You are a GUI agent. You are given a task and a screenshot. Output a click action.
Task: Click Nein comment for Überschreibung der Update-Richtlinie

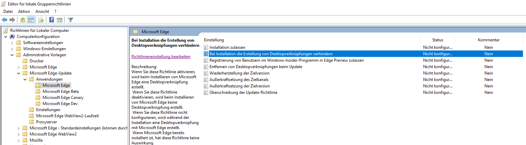(x=489, y=92)
